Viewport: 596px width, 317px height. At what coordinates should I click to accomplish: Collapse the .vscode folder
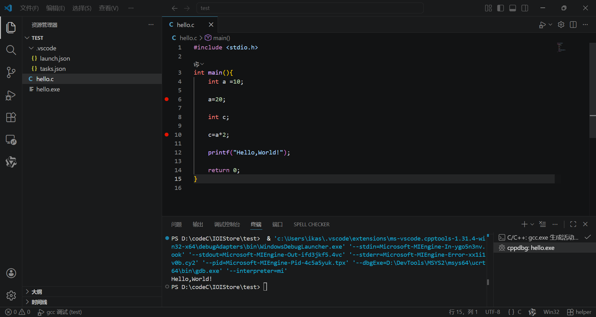click(x=31, y=48)
